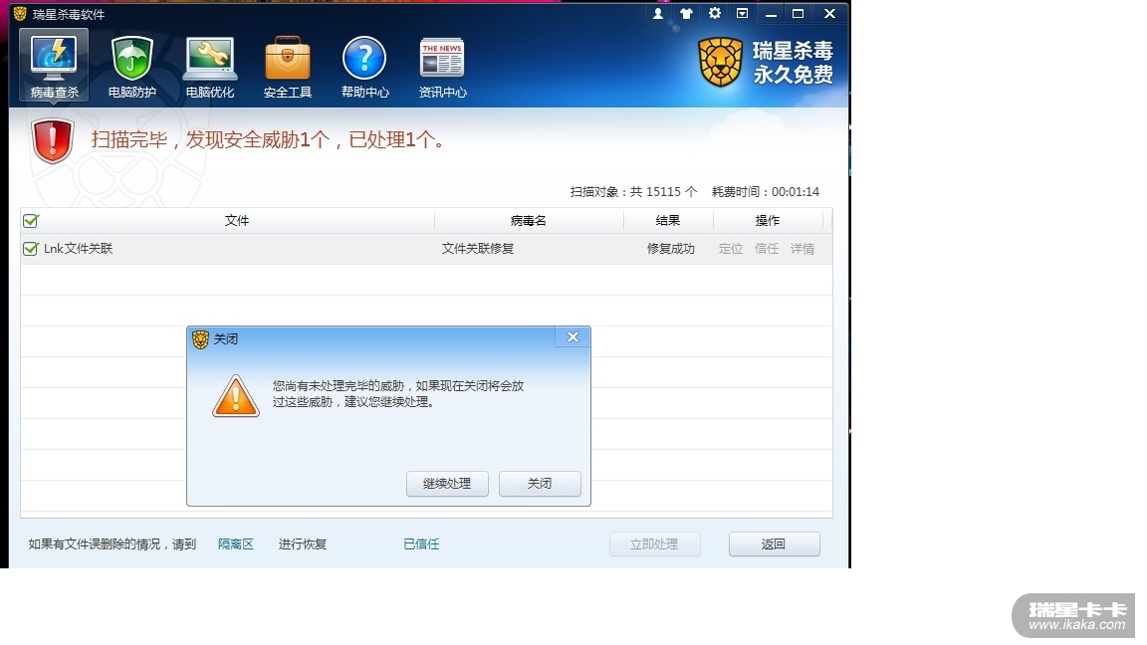1147x645 pixels.
Task: Uncheck the Lnk文件关联 row checkbox
Action: (31, 249)
